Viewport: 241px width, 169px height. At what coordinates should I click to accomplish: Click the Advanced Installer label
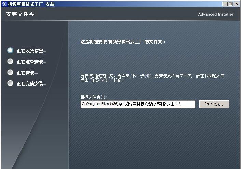[x=216, y=14]
